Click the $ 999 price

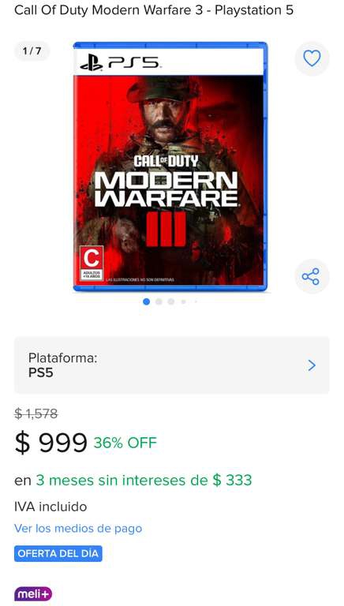click(50, 443)
